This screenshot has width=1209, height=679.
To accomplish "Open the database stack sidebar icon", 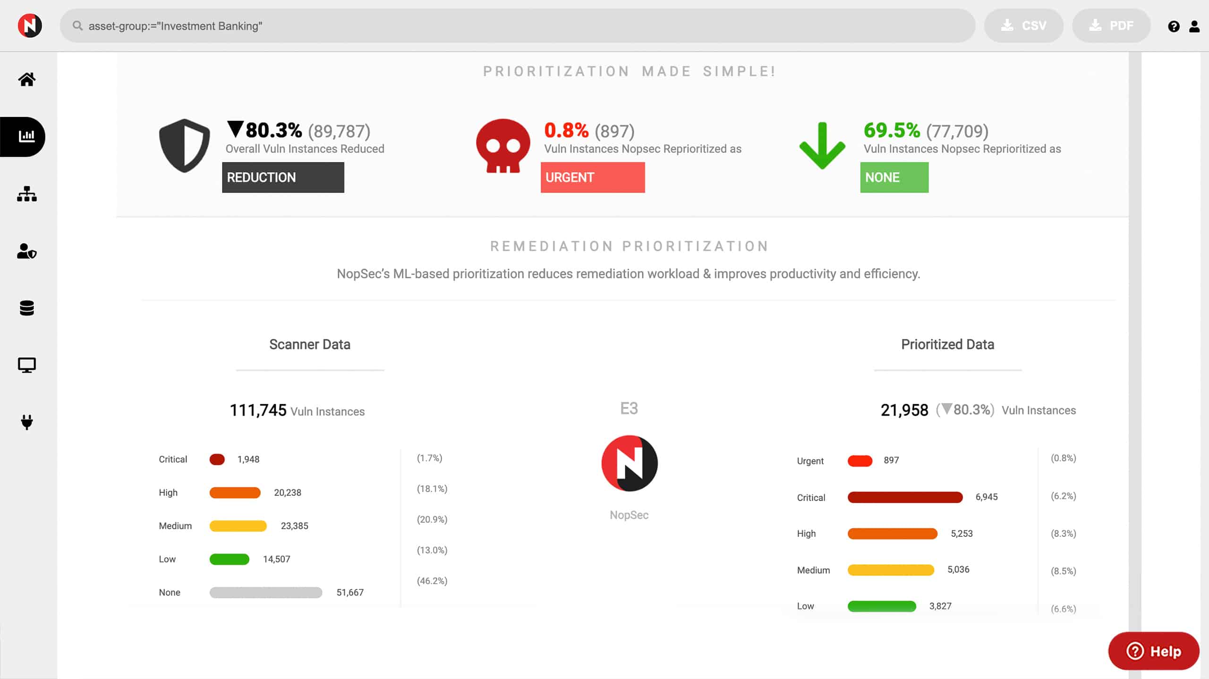I will (27, 308).
